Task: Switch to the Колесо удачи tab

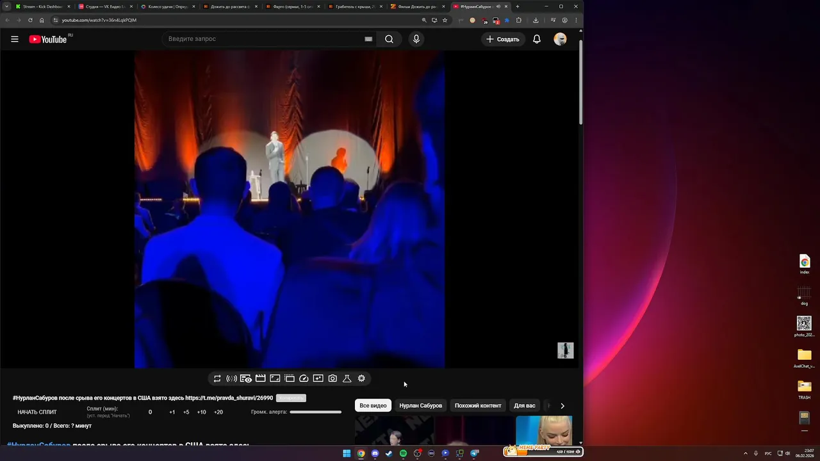Action: click(x=167, y=6)
